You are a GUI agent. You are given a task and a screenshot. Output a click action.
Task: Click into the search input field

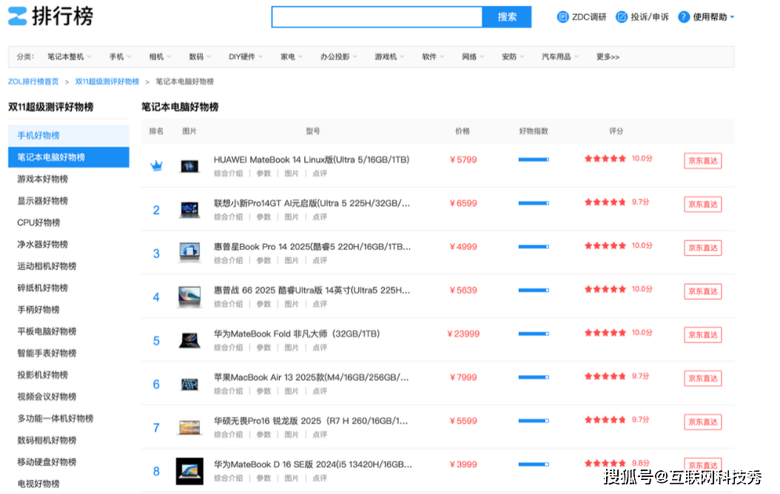[377, 17]
